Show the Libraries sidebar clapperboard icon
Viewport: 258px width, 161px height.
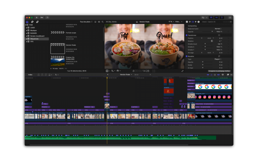point(27,22)
